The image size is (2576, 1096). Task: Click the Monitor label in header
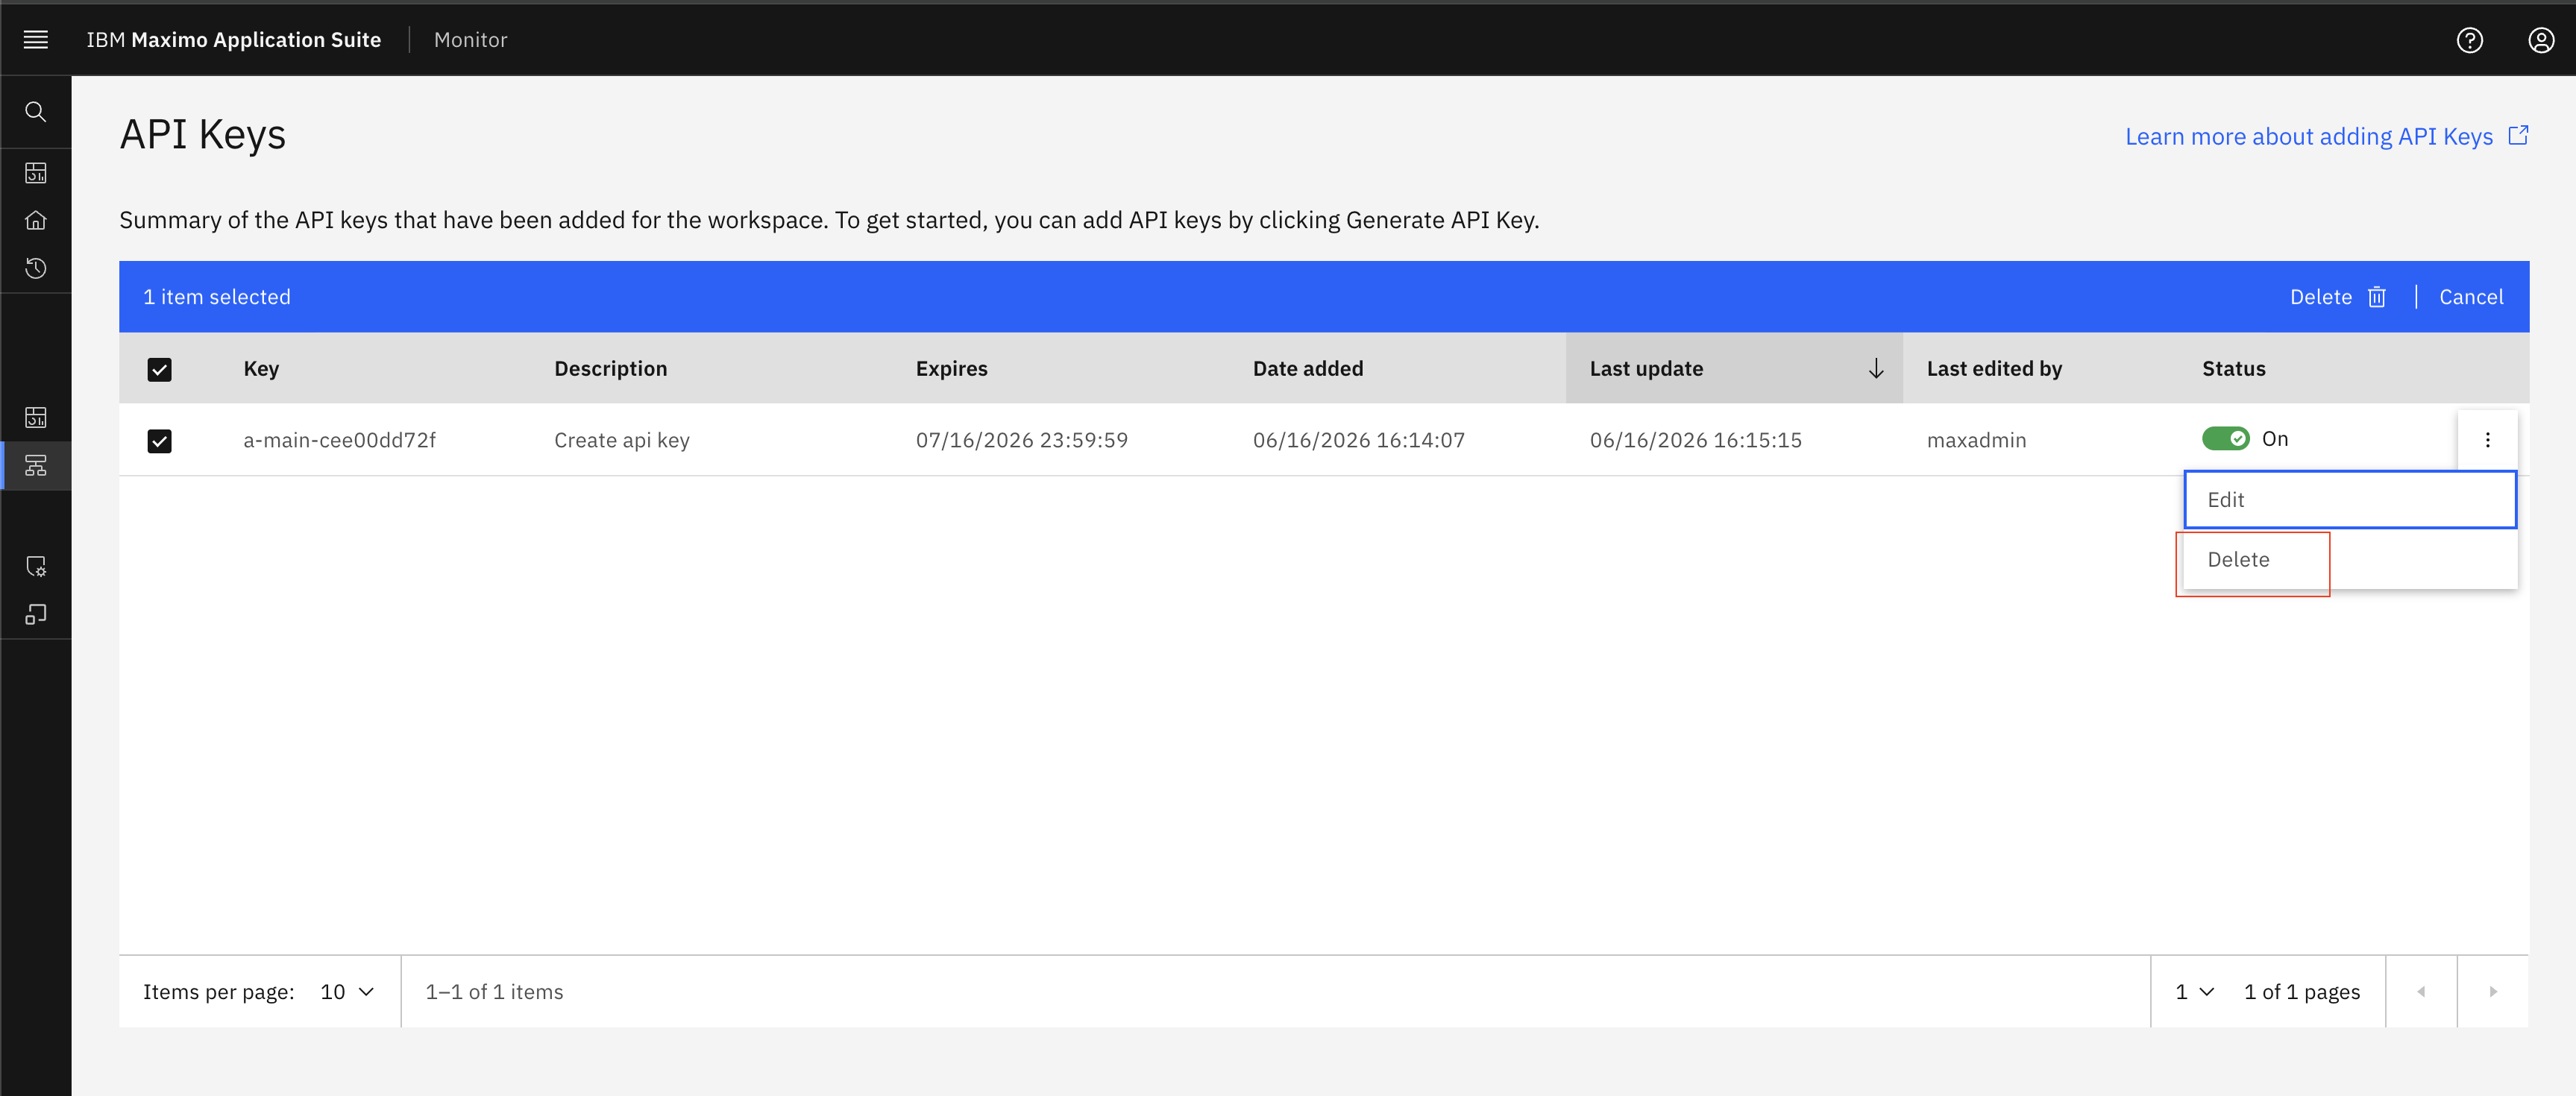(470, 40)
